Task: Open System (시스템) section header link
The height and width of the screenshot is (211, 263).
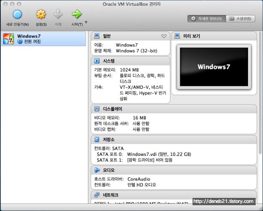Action: (109, 61)
